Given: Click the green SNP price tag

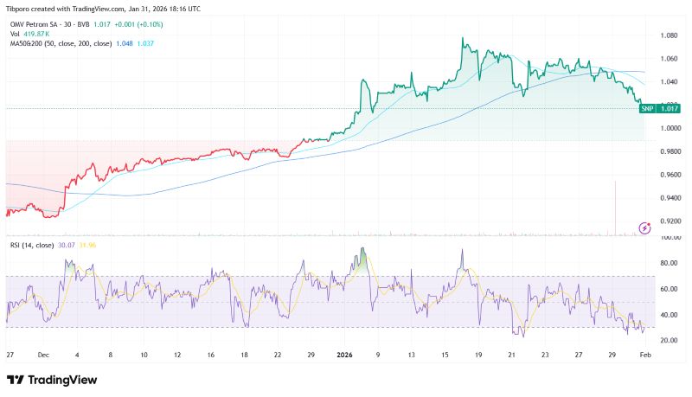Looking at the screenshot, I should click(x=646, y=108).
